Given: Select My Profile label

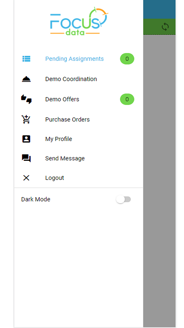Looking at the screenshot, I should pyautogui.click(x=59, y=139).
